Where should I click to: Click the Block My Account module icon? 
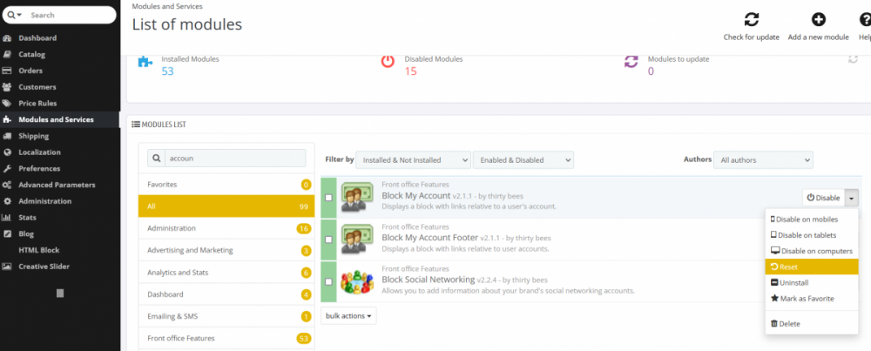357,197
